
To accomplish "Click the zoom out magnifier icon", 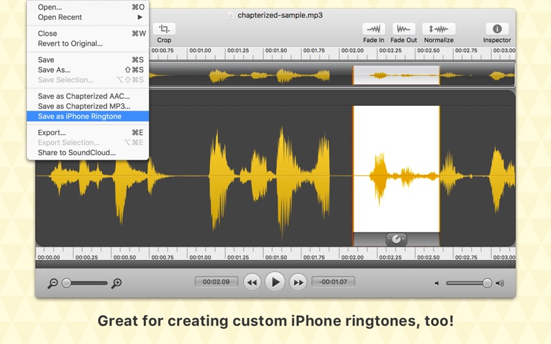I will (x=52, y=283).
